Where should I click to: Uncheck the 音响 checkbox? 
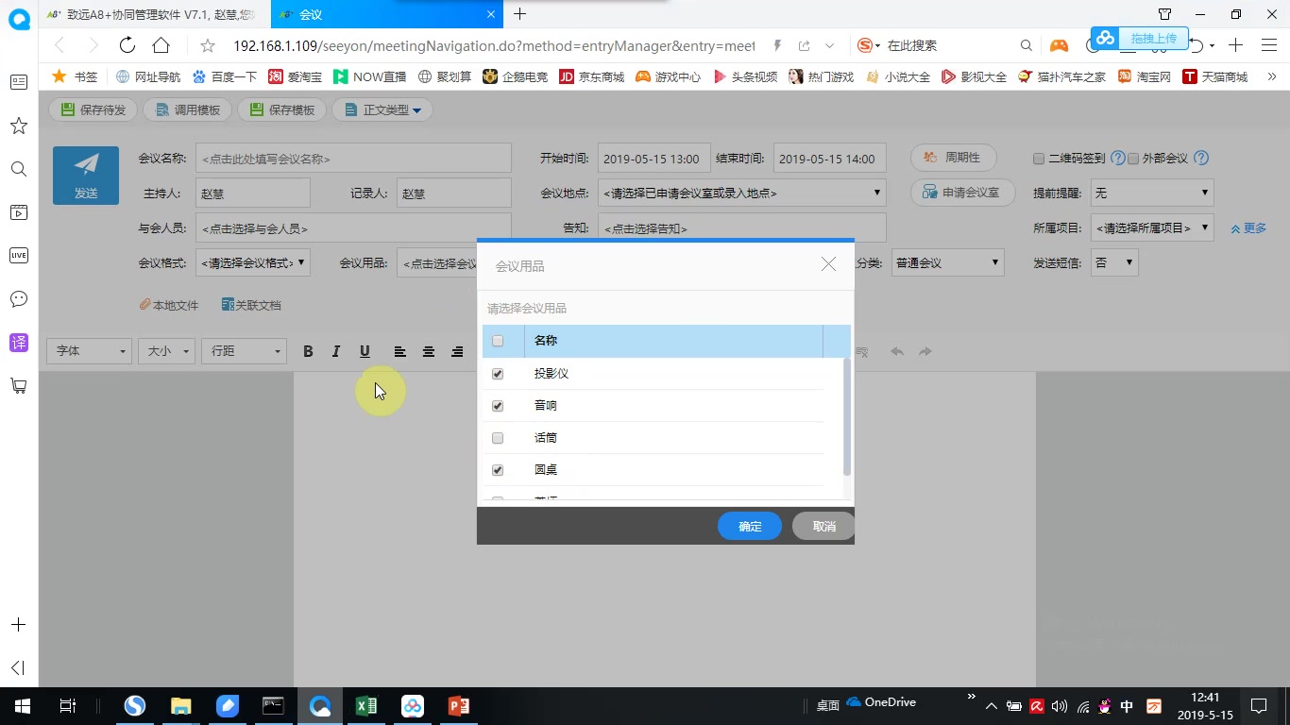(498, 406)
